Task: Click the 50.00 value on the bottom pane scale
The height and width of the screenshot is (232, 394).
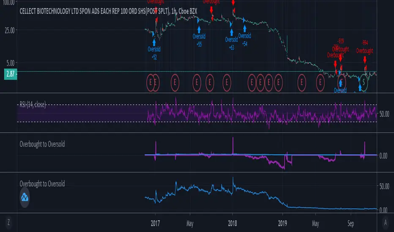Action: (384, 186)
